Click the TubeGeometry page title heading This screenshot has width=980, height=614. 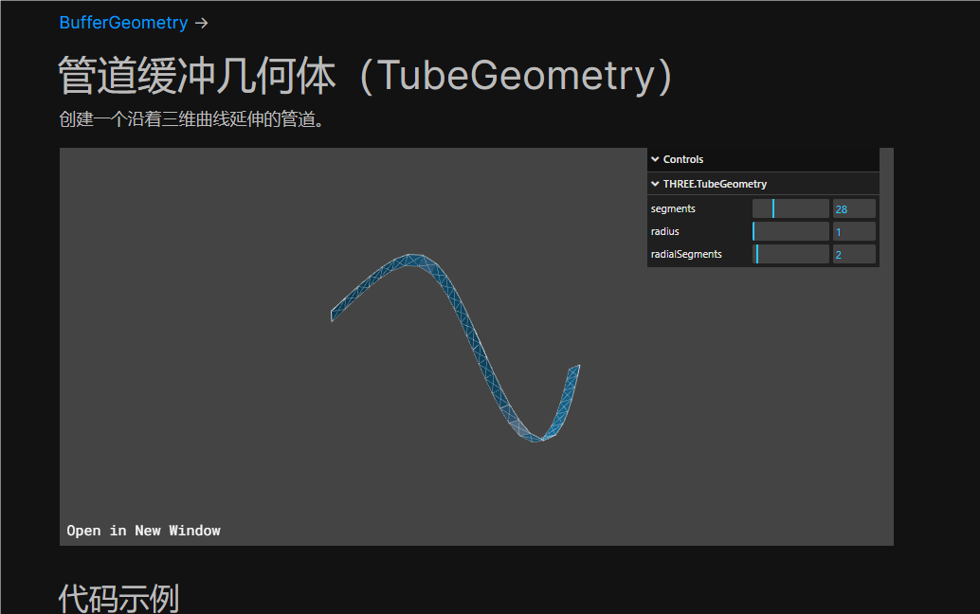365,76
